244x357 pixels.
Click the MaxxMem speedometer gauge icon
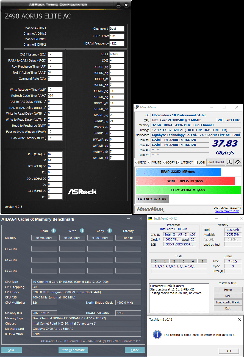point(238,162)
